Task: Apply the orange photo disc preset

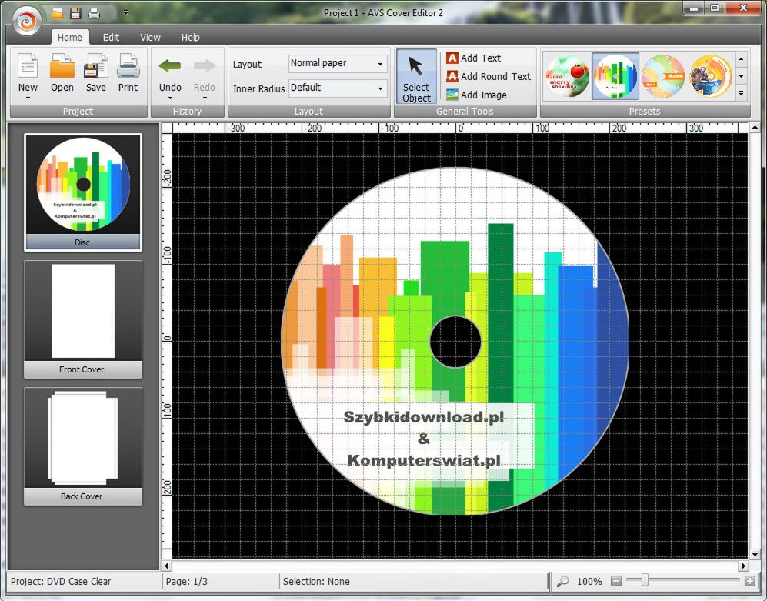Action: pos(711,76)
